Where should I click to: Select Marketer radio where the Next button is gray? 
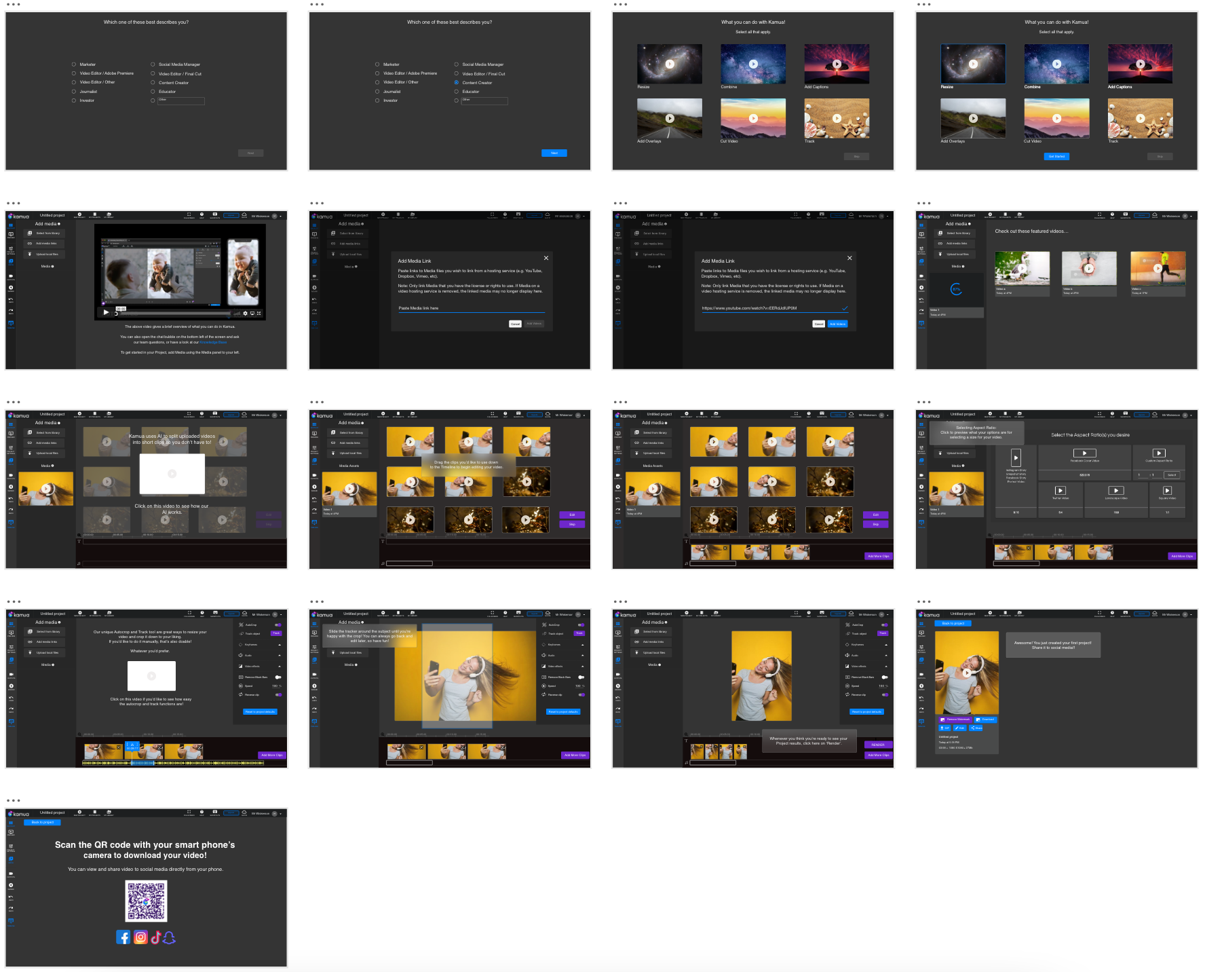[74, 64]
